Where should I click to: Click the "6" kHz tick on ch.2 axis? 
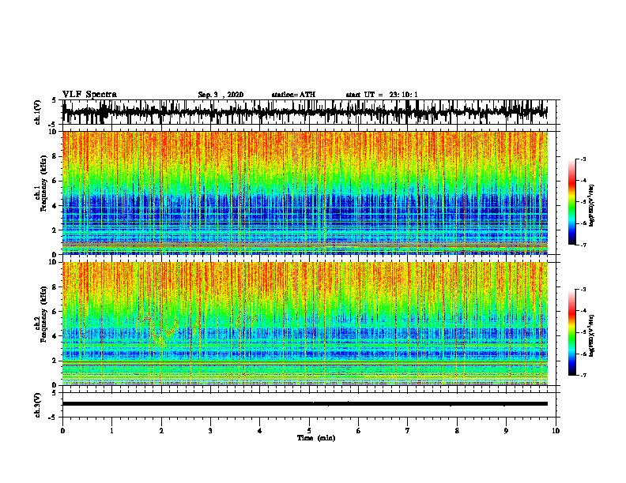tap(55, 312)
